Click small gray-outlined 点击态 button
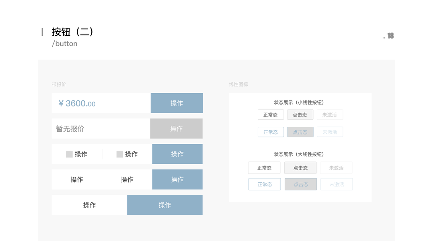The width and height of the screenshot is (429, 241). 300,115
